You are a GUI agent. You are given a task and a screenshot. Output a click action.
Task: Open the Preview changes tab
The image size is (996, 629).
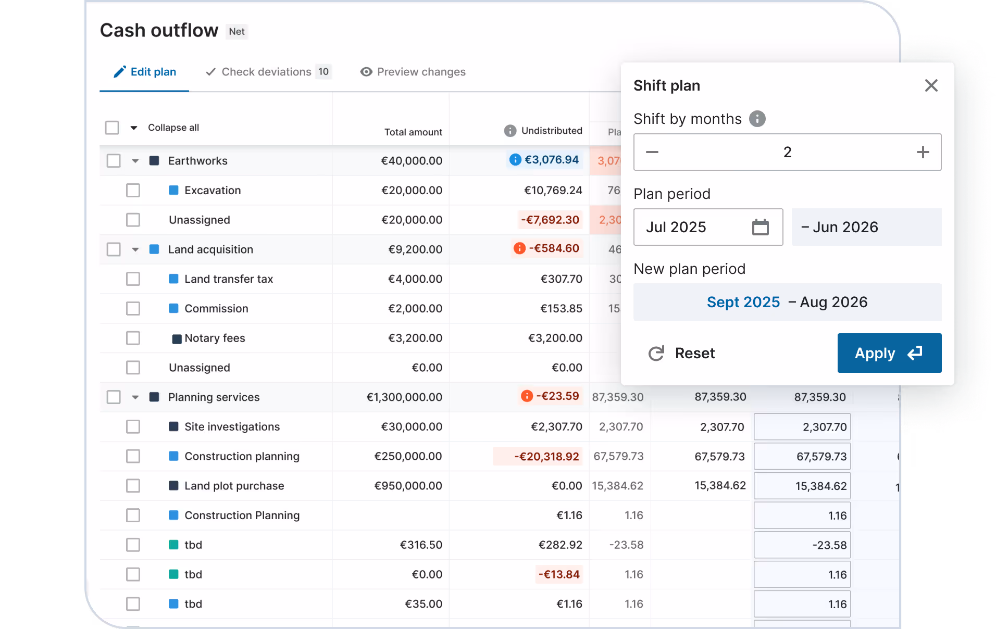point(413,72)
